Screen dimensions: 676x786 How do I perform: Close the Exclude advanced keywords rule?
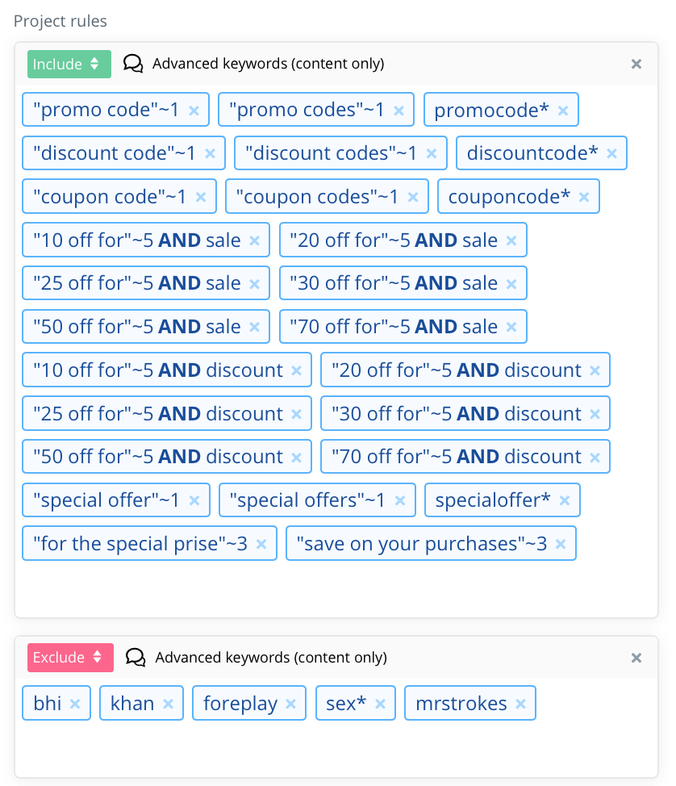[x=636, y=658]
